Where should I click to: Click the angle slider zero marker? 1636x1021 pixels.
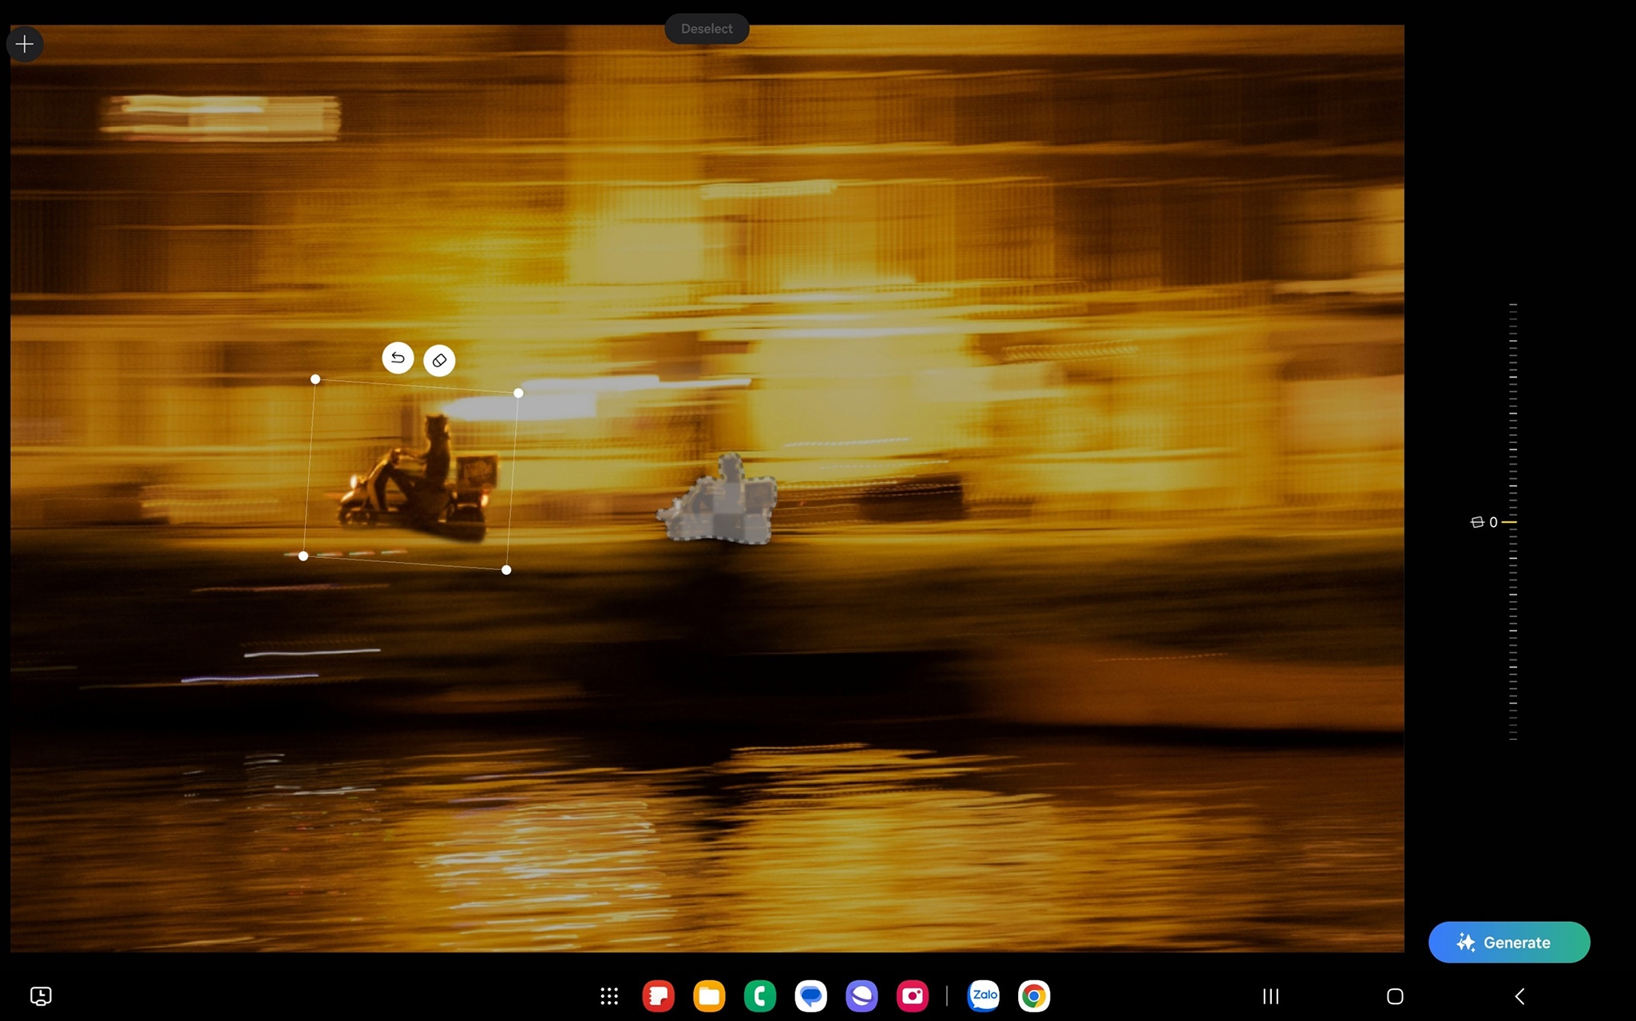pos(1507,522)
